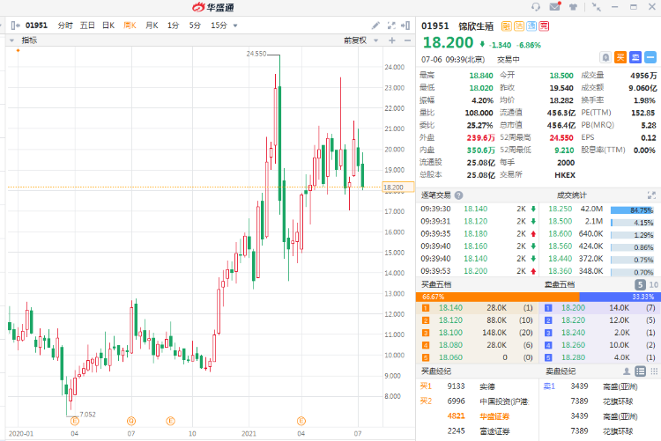Click the broker person view icon

(627, 371)
